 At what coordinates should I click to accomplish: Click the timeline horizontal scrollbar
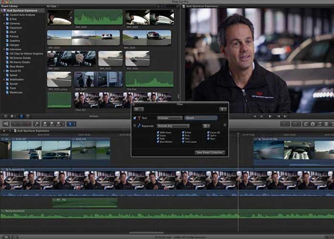coord(146,233)
